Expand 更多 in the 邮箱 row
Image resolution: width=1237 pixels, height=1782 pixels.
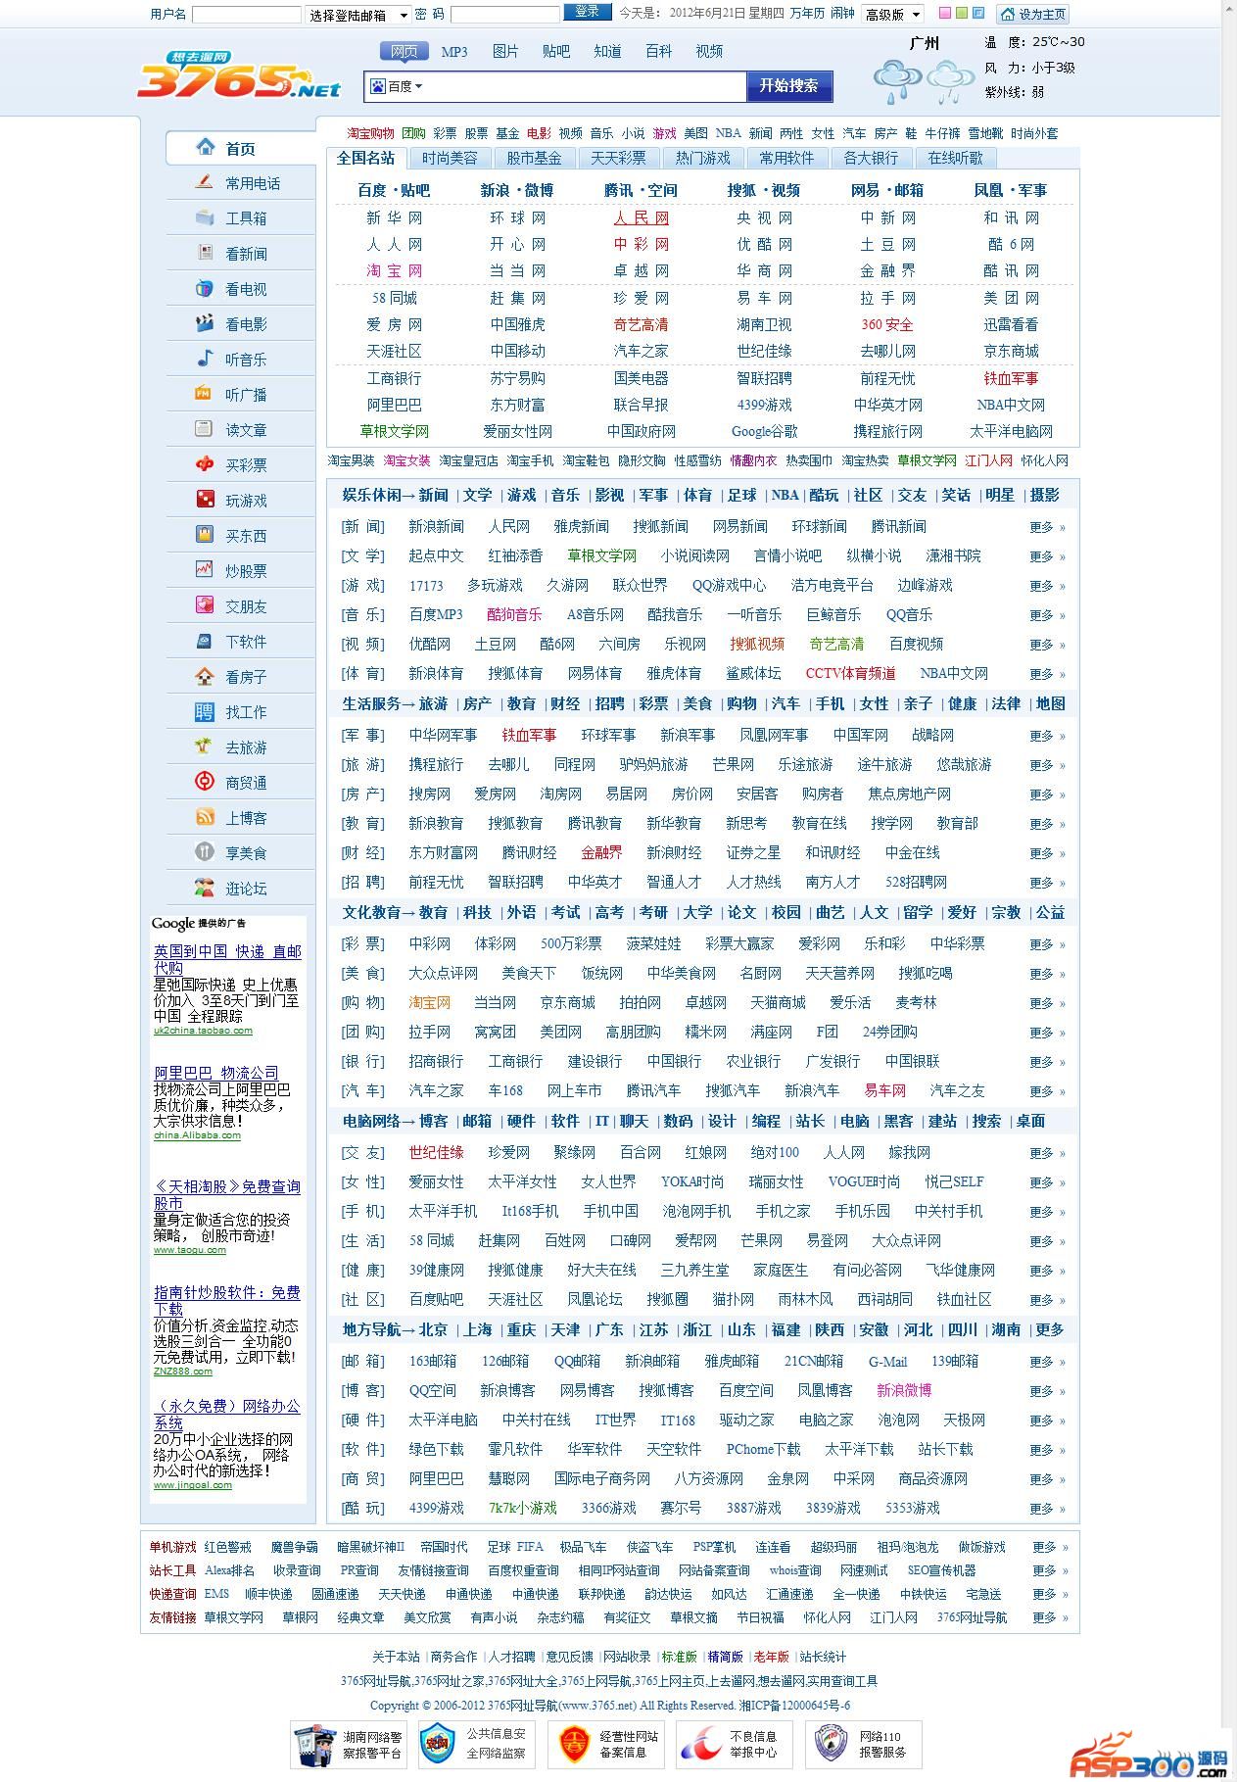pyautogui.click(x=1046, y=1362)
